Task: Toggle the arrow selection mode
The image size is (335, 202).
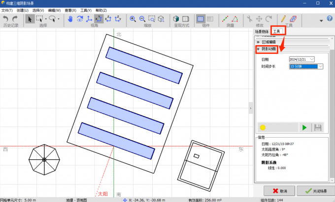Action: click(x=30, y=19)
